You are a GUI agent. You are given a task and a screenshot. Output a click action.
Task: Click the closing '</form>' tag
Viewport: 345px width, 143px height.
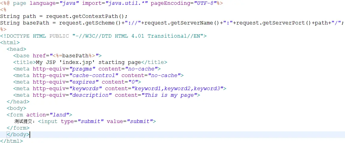click(18, 128)
